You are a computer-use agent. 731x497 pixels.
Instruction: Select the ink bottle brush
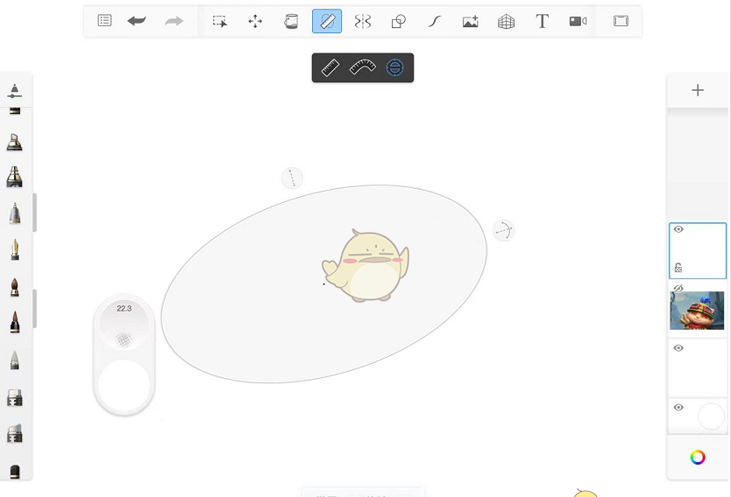(14, 142)
